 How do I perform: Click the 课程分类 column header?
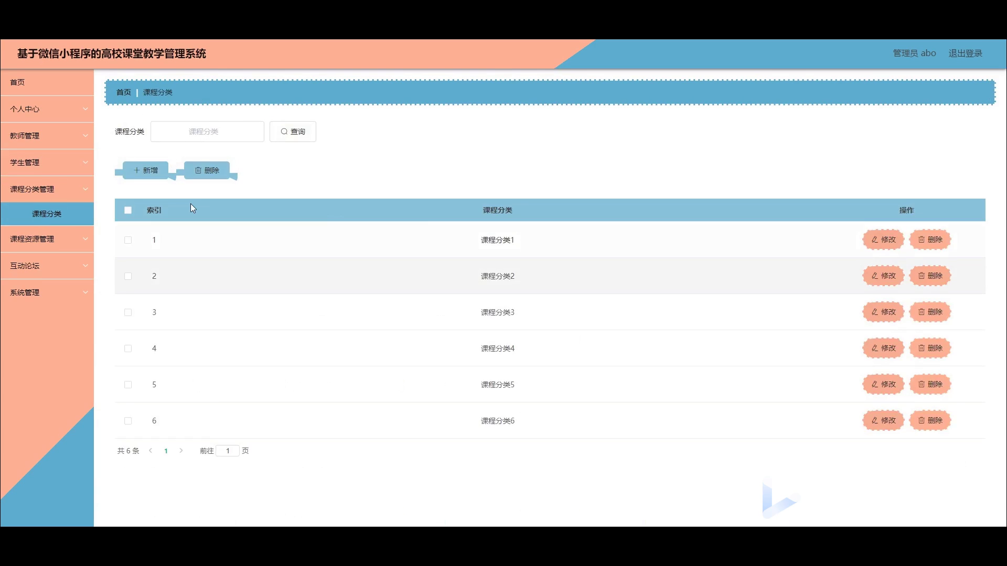pyautogui.click(x=497, y=210)
